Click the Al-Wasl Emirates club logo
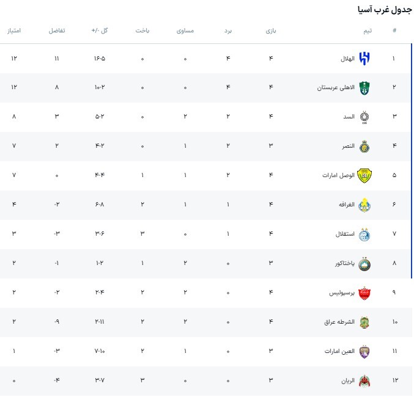 pyautogui.click(x=364, y=175)
